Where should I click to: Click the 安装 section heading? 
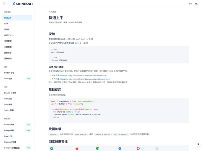pyautogui.click(x=52, y=34)
